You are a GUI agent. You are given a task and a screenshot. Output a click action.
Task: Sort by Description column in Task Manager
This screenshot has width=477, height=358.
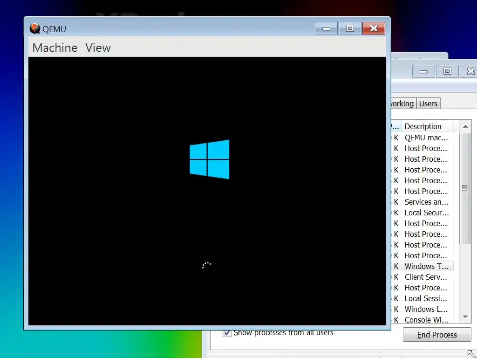(x=428, y=126)
